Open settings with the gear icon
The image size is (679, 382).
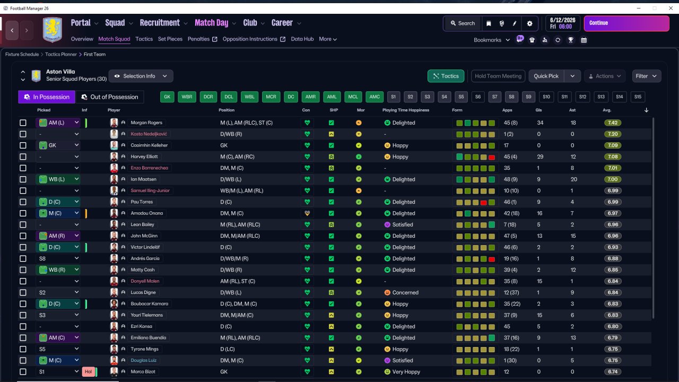point(529,23)
